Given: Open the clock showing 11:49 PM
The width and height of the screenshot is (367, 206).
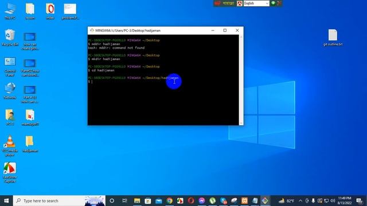Looking at the screenshot, I should click(x=345, y=201).
